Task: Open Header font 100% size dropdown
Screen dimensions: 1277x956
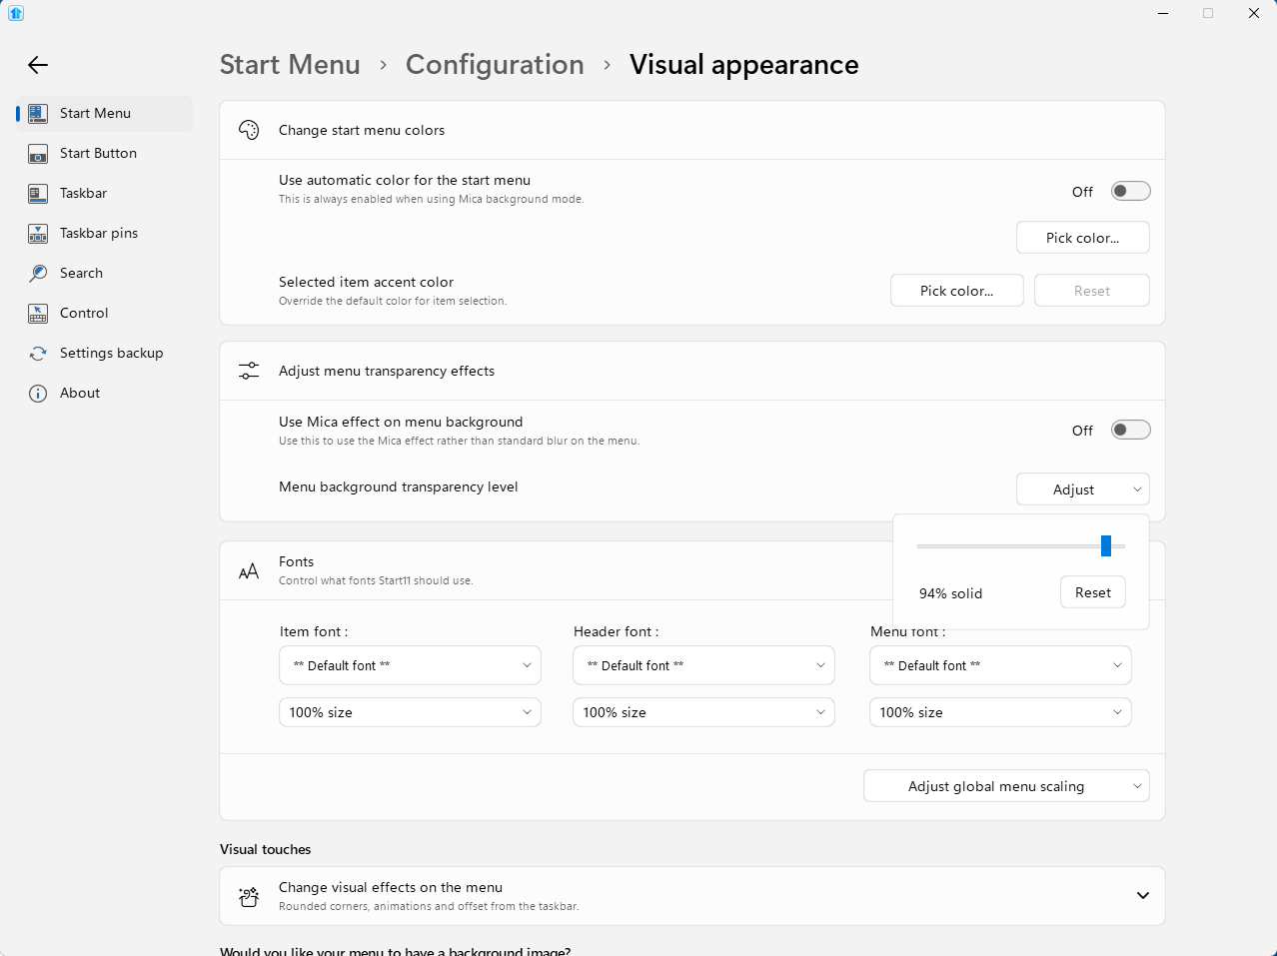Action: (703, 712)
